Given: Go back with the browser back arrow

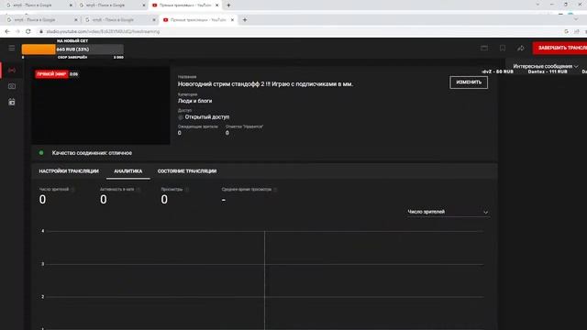Looking at the screenshot, I should (7, 31).
